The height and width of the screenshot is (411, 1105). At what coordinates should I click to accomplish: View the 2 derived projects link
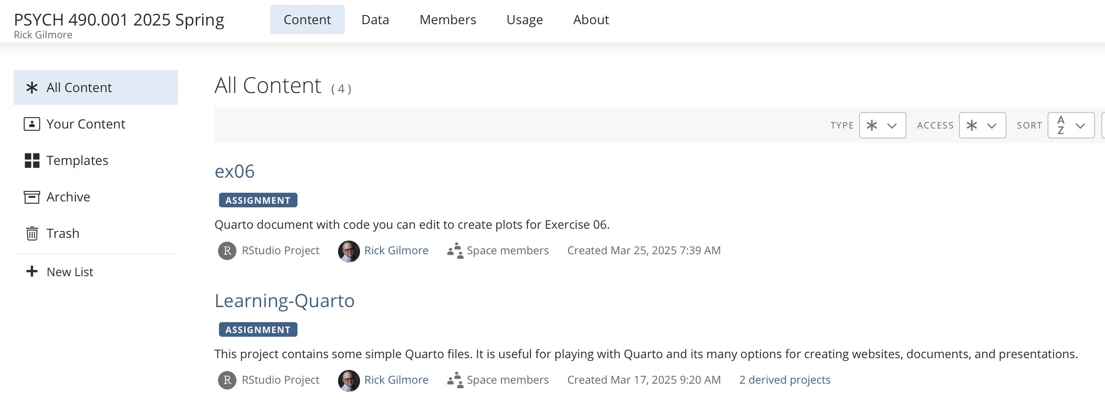[784, 380]
